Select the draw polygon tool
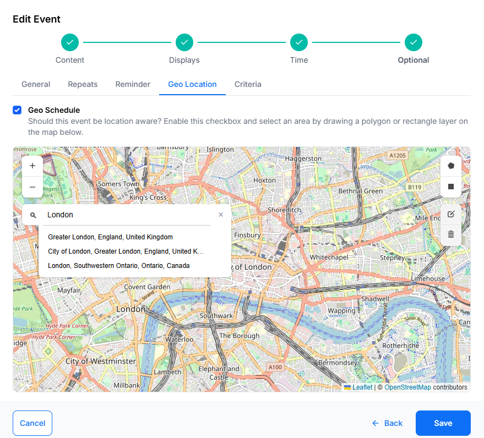 pos(450,166)
